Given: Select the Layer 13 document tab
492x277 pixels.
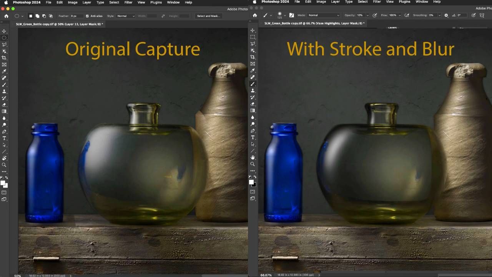Looking at the screenshot, I should coord(59,24).
